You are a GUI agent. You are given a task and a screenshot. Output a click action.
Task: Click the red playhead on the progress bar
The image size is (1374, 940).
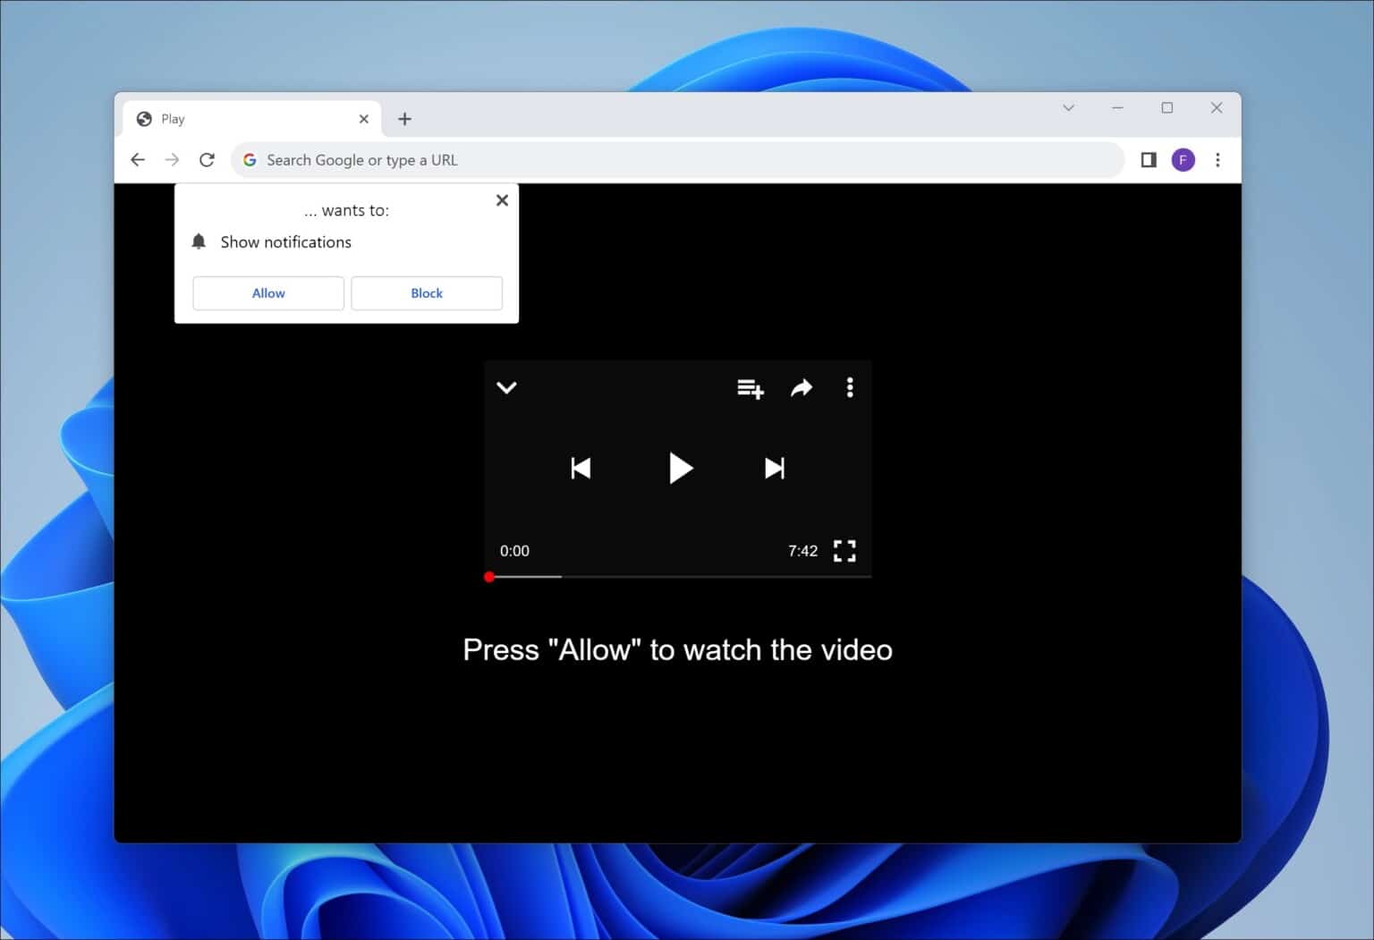click(x=489, y=577)
